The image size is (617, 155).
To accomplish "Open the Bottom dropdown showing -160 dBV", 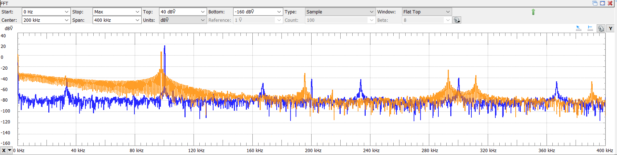I will click(279, 12).
